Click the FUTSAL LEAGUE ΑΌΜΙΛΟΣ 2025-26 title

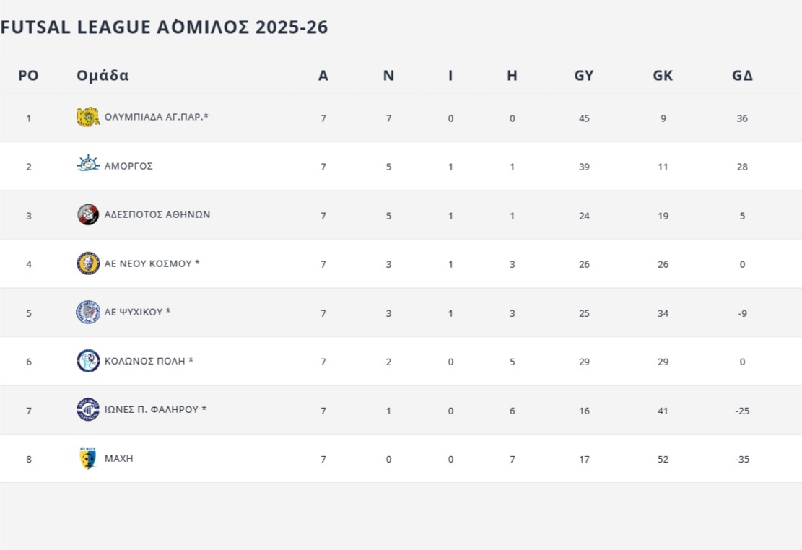point(164,27)
